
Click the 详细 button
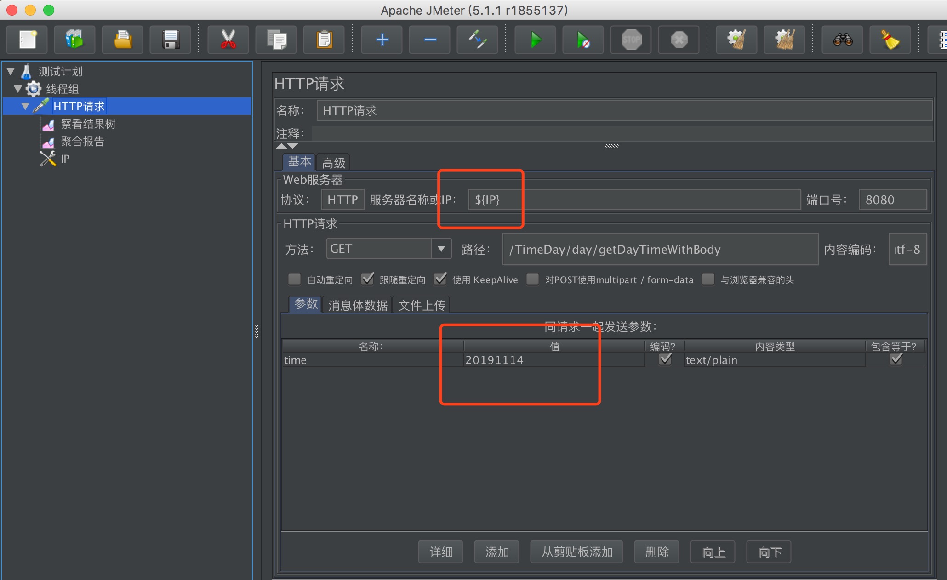tap(441, 552)
